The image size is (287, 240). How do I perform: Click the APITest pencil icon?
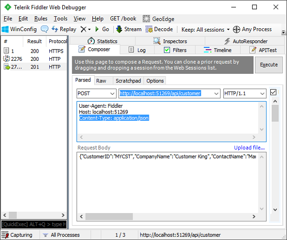(x=253, y=50)
